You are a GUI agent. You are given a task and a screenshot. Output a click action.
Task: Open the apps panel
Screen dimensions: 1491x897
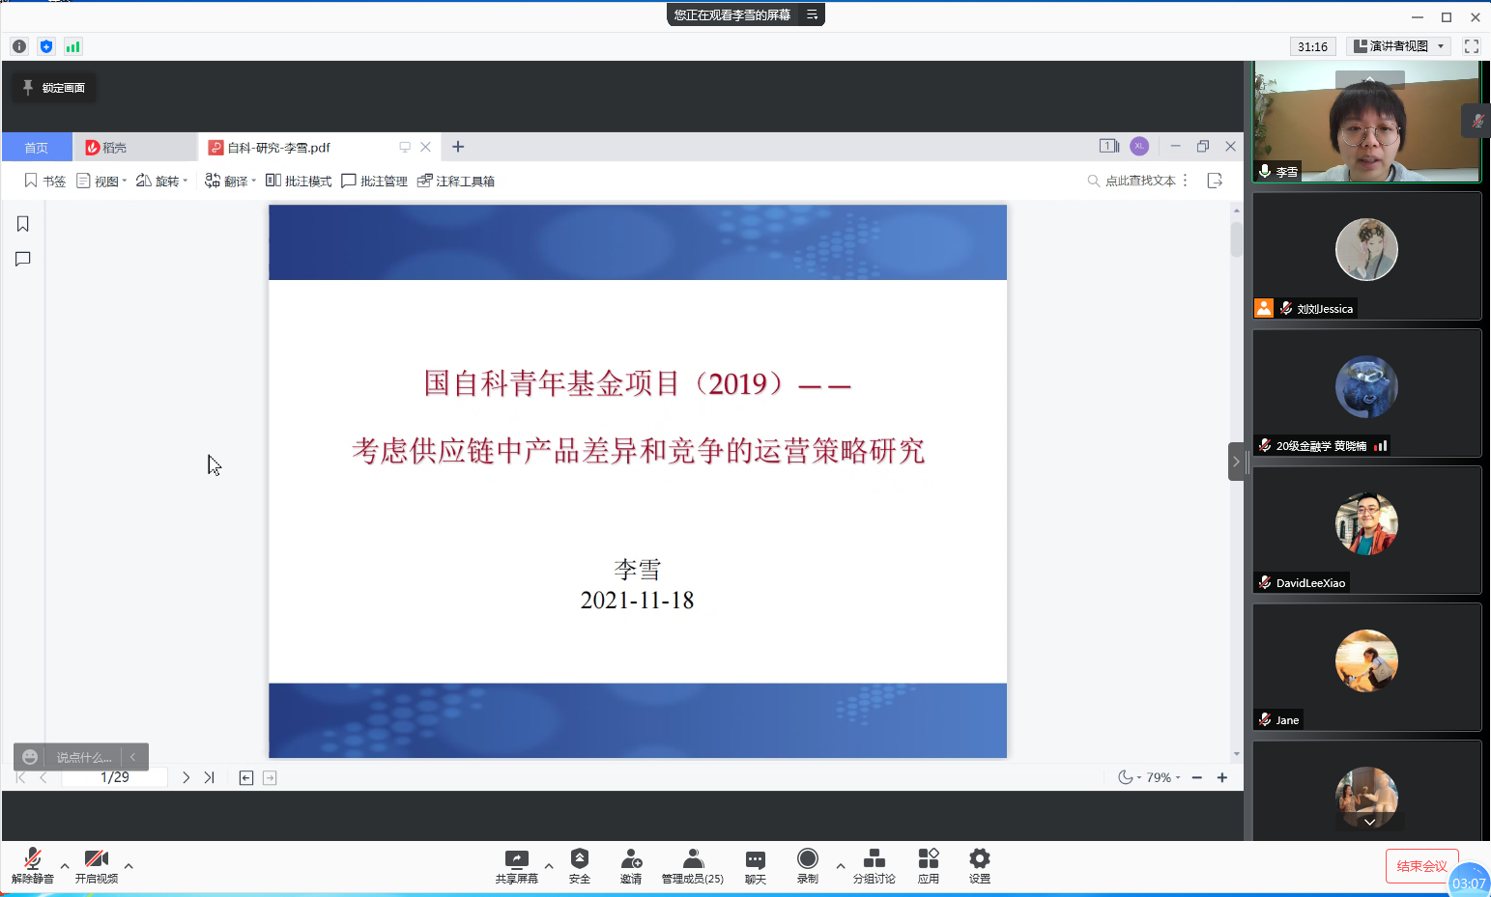pos(928,865)
